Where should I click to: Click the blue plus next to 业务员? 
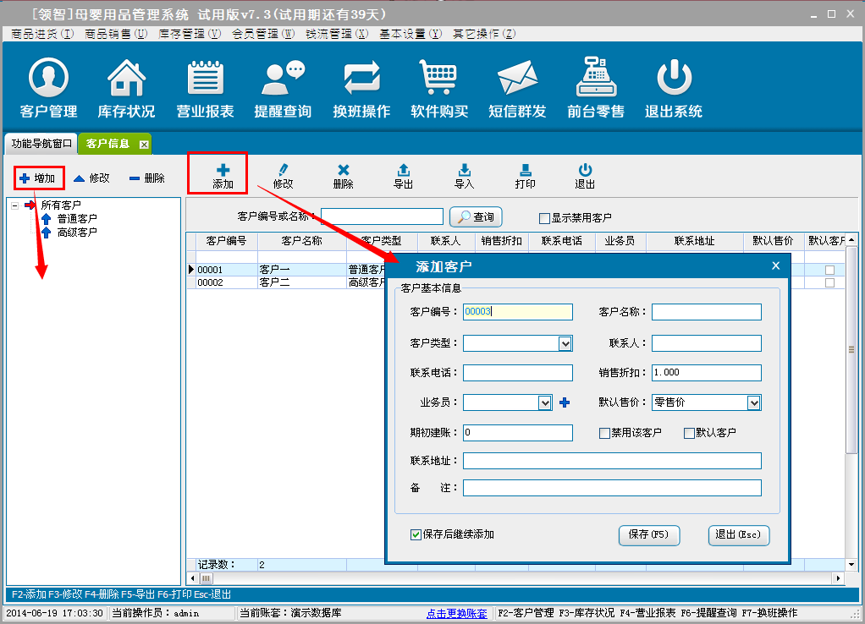565,403
